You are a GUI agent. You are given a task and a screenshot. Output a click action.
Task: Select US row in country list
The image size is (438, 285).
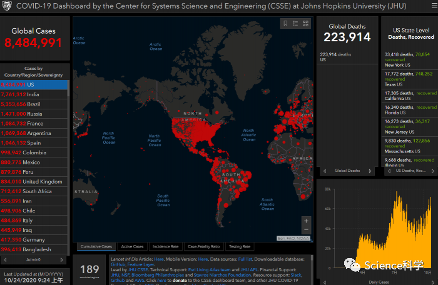coord(34,84)
